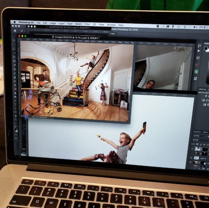Switch to the Paths tab
209x208 pixels.
point(205,132)
